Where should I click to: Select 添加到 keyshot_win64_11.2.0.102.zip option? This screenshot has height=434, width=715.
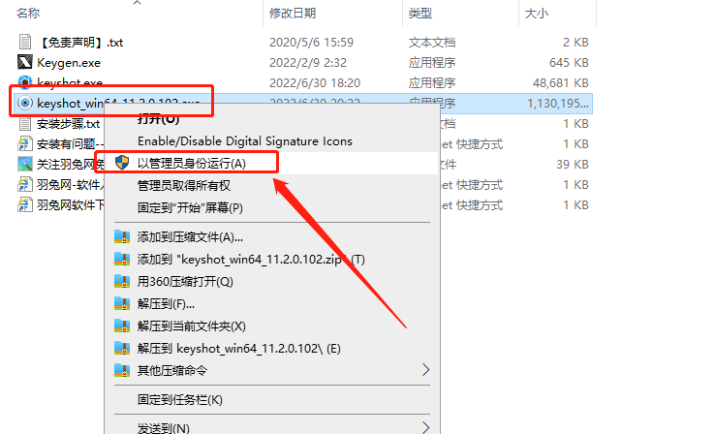pos(251,260)
